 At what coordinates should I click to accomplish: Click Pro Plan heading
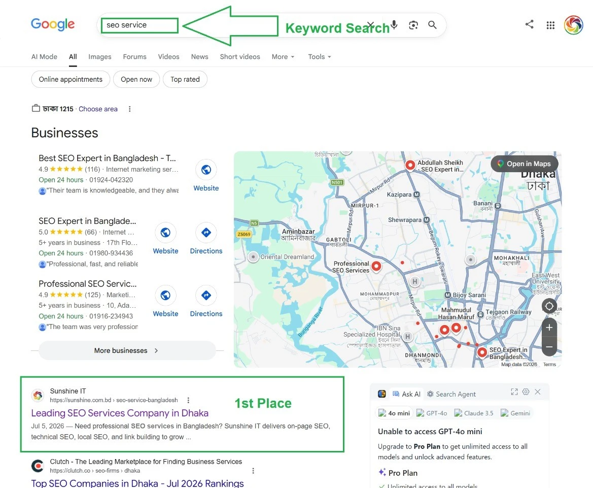[x=403, y=473]
